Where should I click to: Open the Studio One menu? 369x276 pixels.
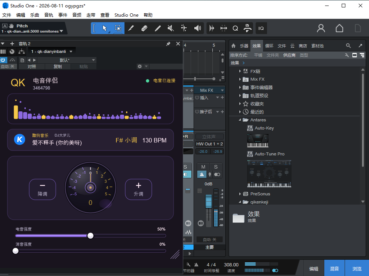[x=126, y=15]
